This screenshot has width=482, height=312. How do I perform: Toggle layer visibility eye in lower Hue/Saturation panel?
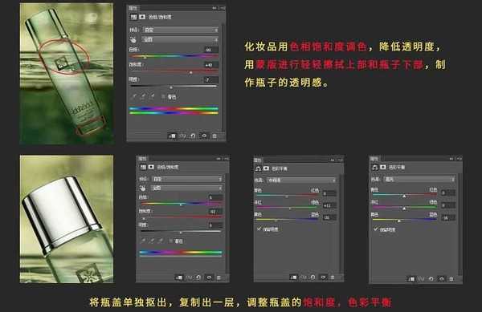pos(209,278)
